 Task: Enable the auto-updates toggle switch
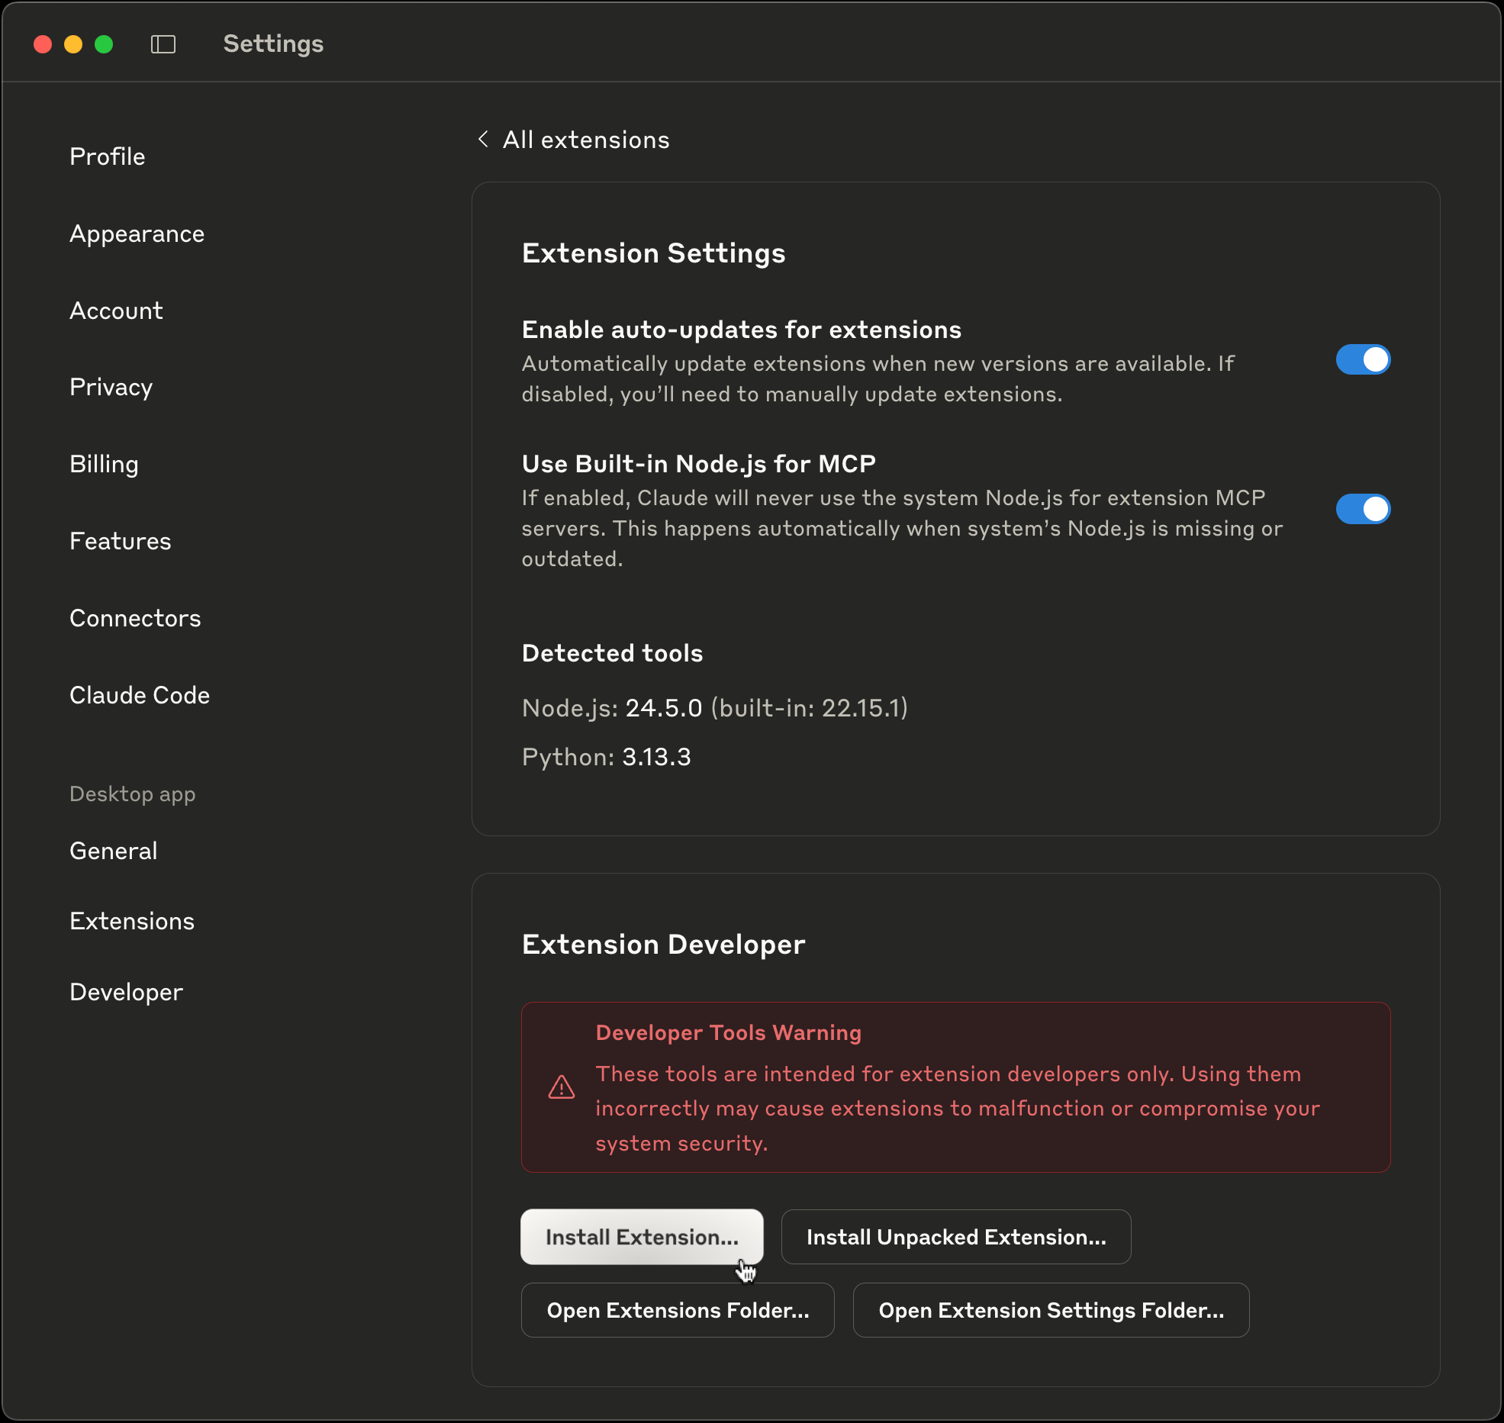tap(1363, 360)
